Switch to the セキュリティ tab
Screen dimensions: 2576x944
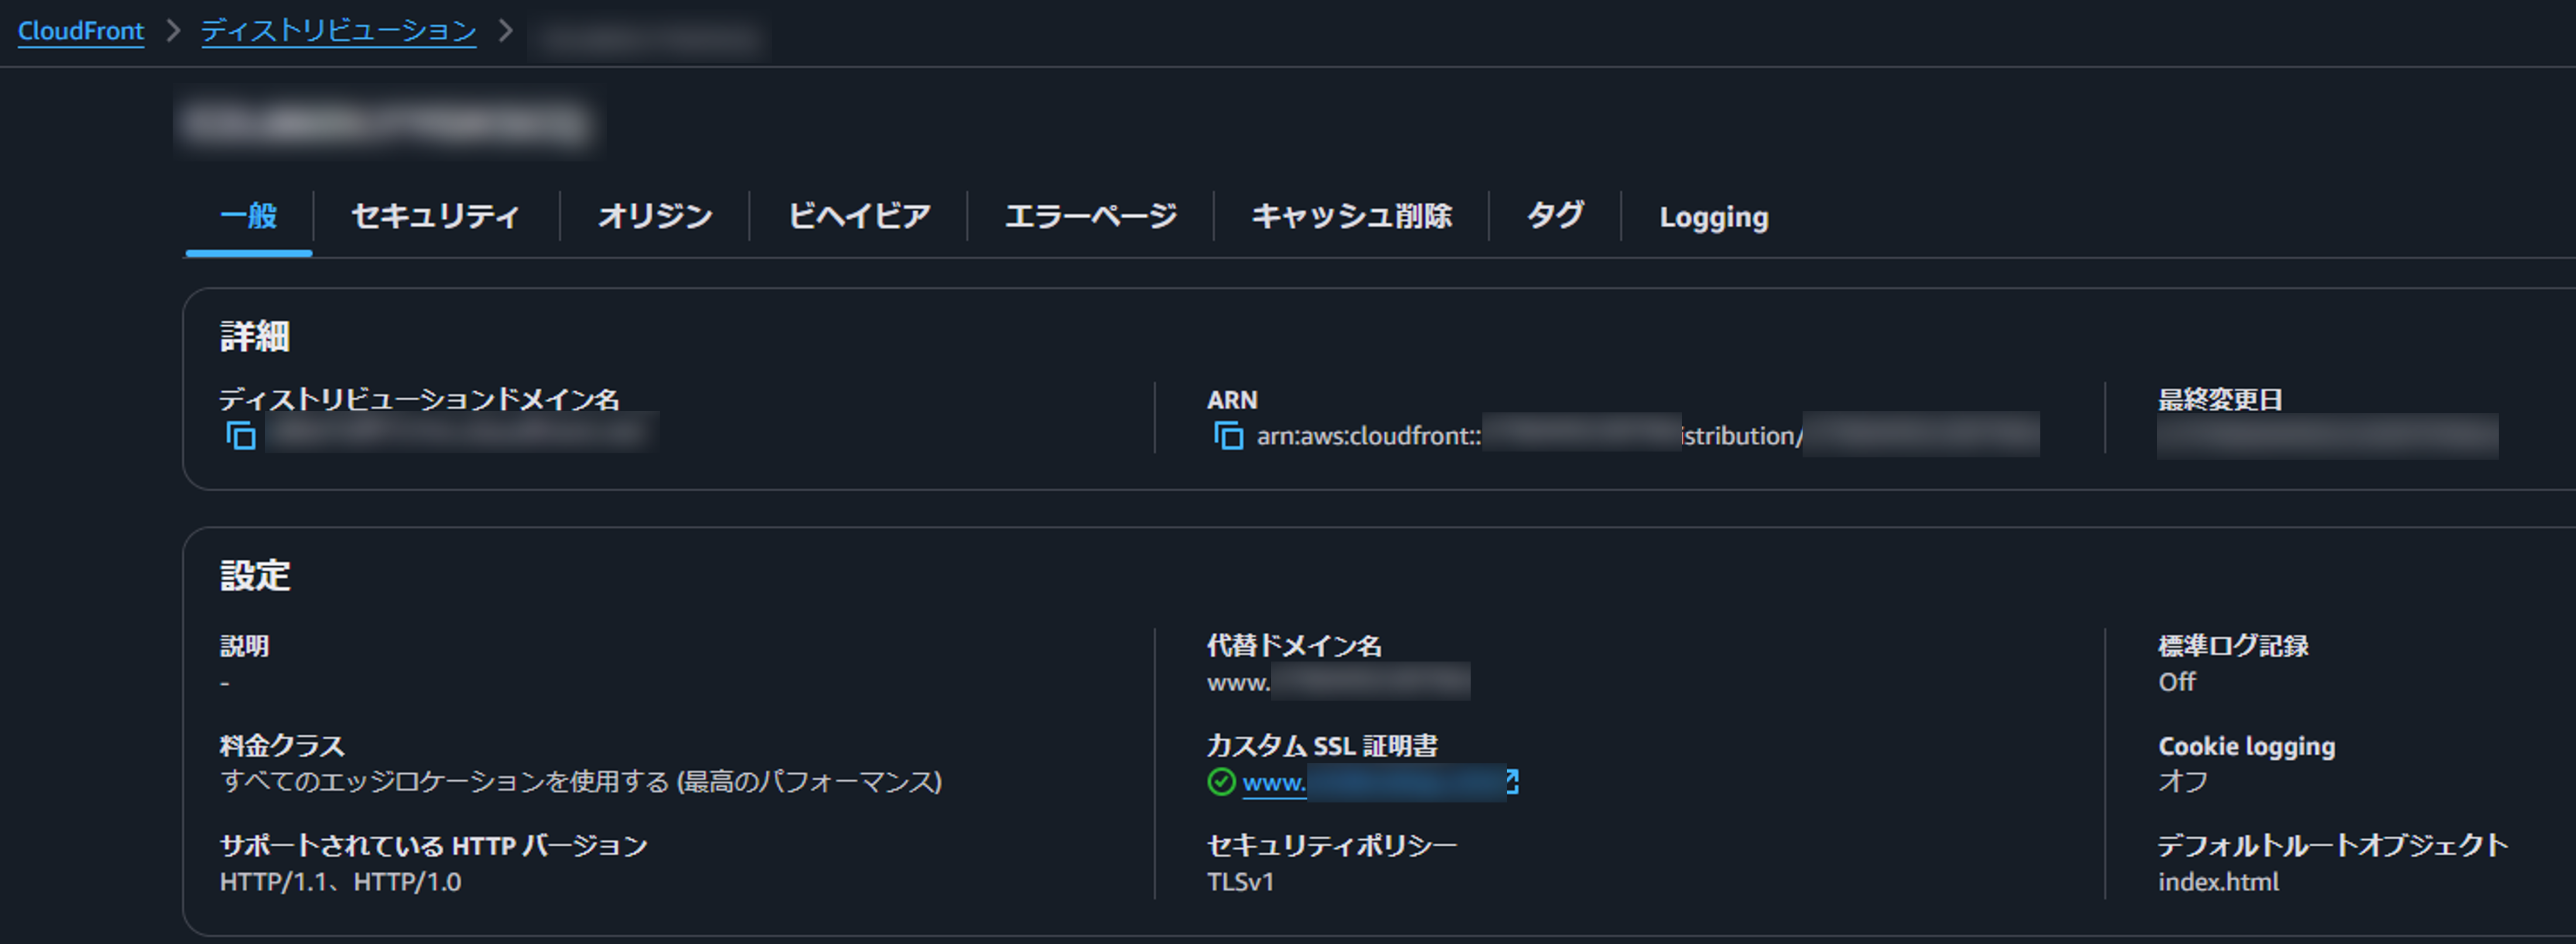click(435, 216)
